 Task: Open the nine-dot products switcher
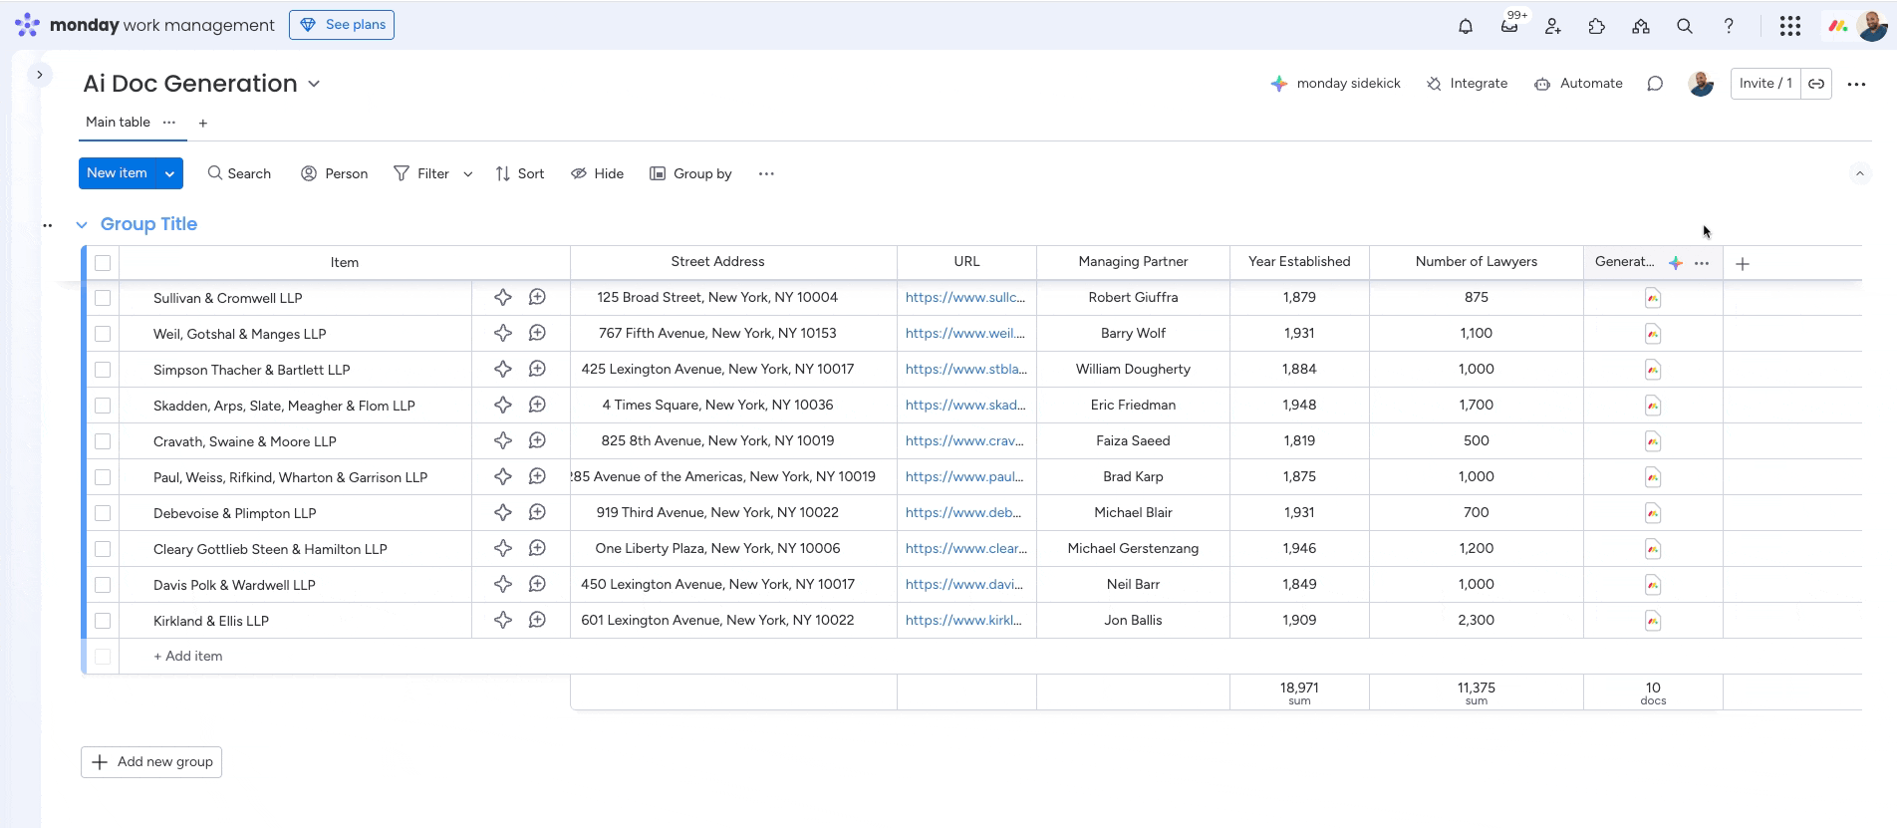pos(1790,27)
